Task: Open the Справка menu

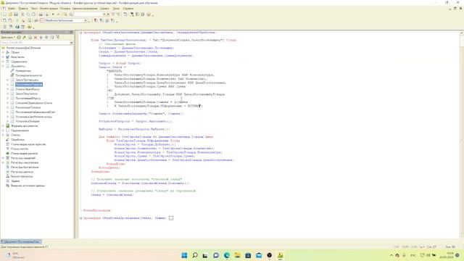Action: [x=128, y=9]
